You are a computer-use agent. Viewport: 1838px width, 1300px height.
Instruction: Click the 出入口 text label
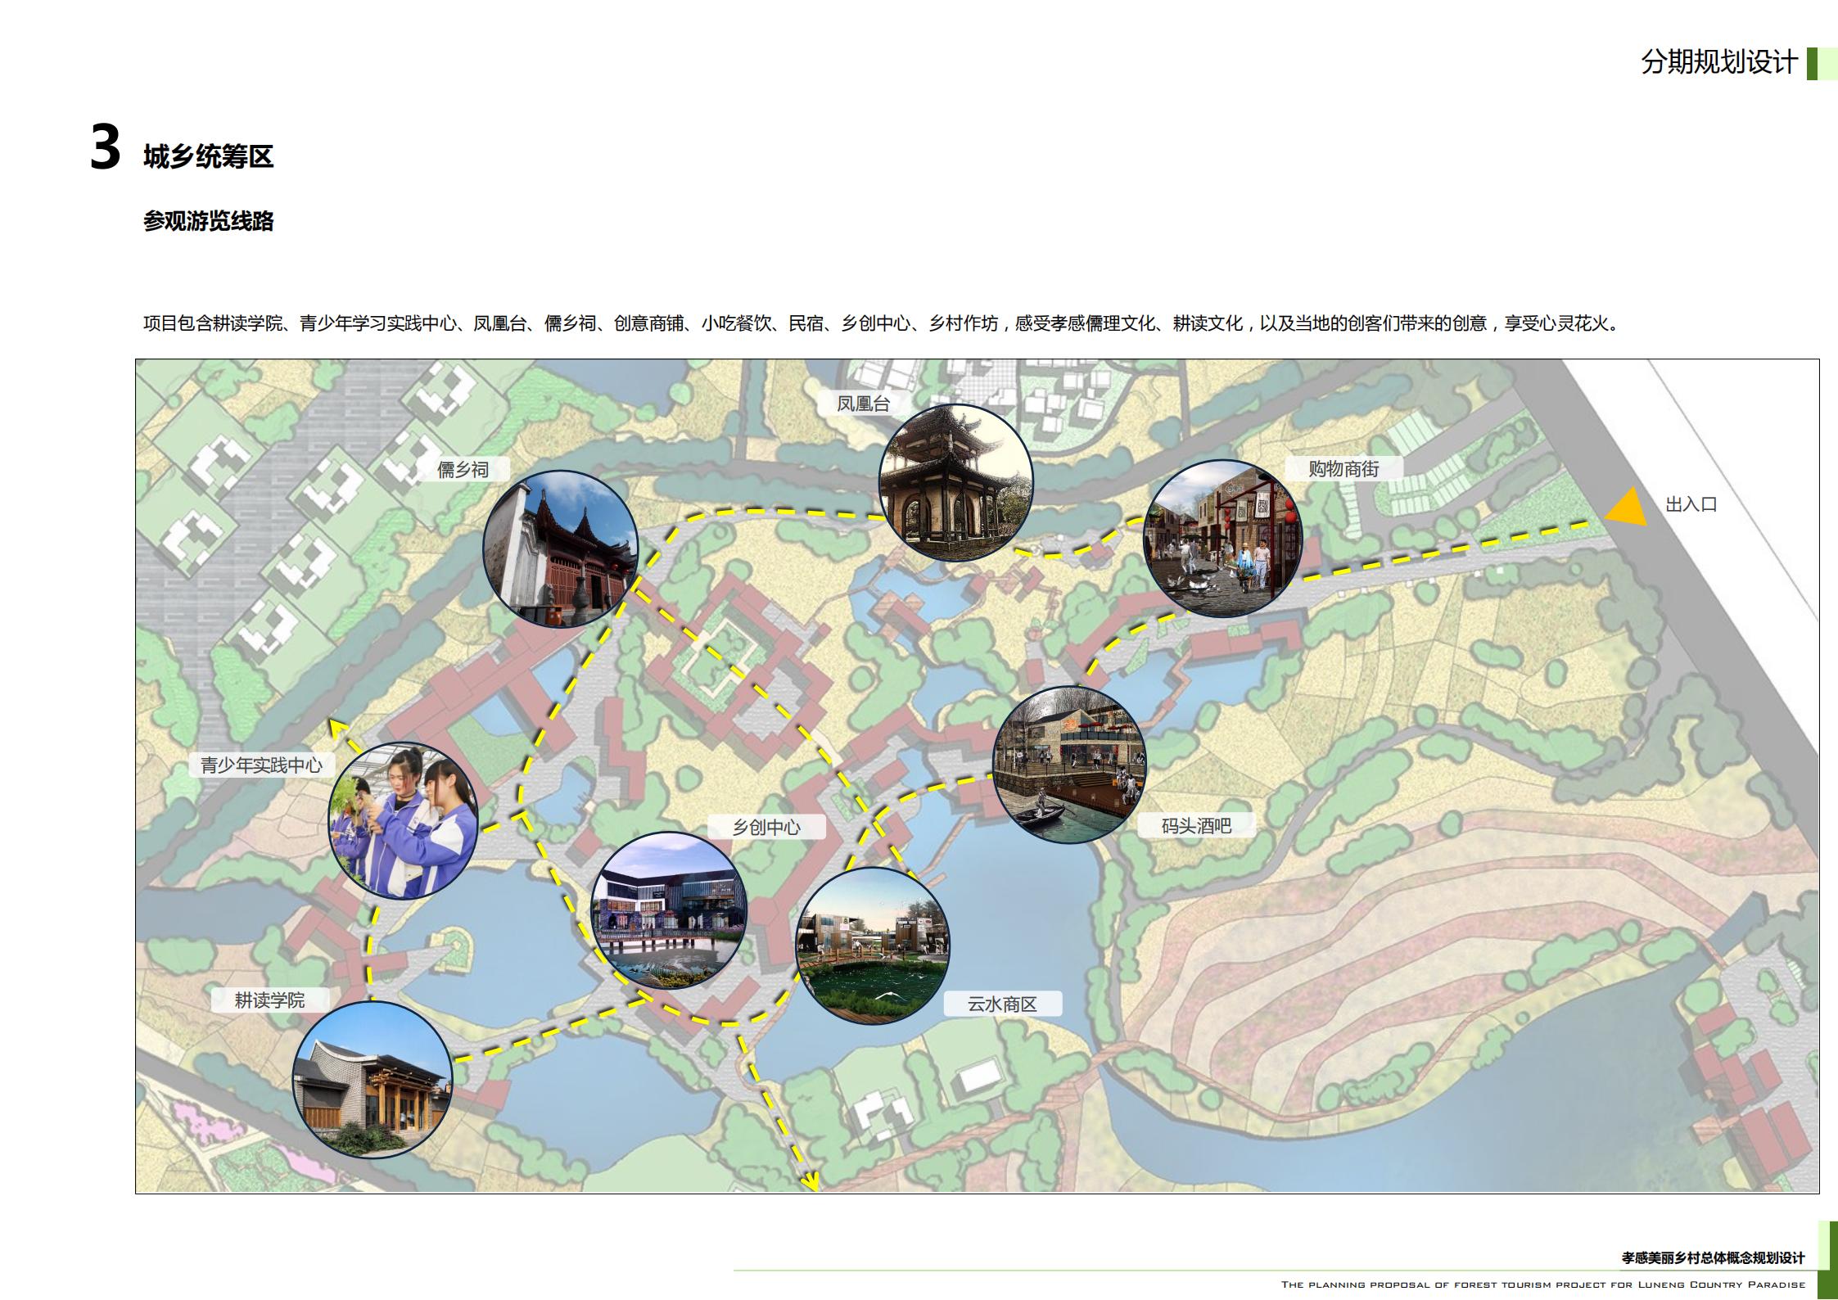(1691, 504)
